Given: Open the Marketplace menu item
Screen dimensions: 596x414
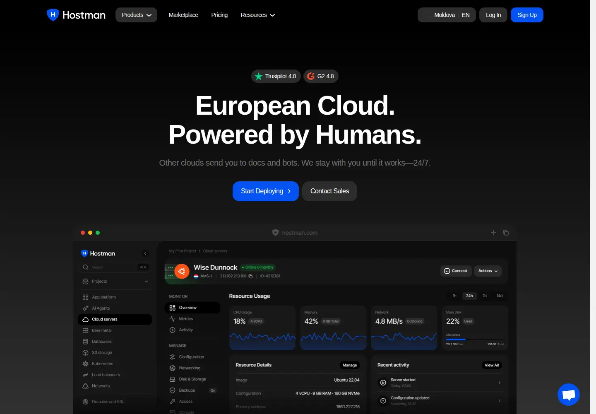Looking at the screenshot, I should coord(183,15).
